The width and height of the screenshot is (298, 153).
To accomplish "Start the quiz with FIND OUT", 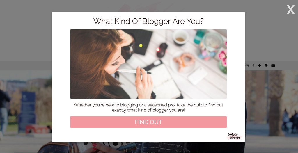I will pos(148,122).
